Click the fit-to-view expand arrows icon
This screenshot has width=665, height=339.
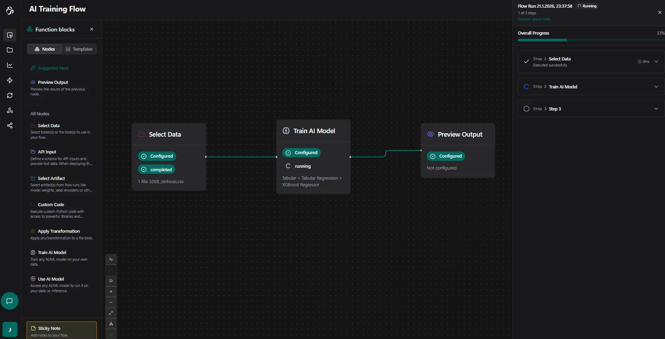[111, 313]
